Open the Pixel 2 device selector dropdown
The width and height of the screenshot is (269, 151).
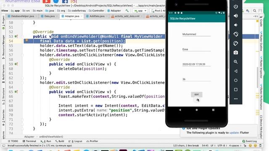point(158,10)
